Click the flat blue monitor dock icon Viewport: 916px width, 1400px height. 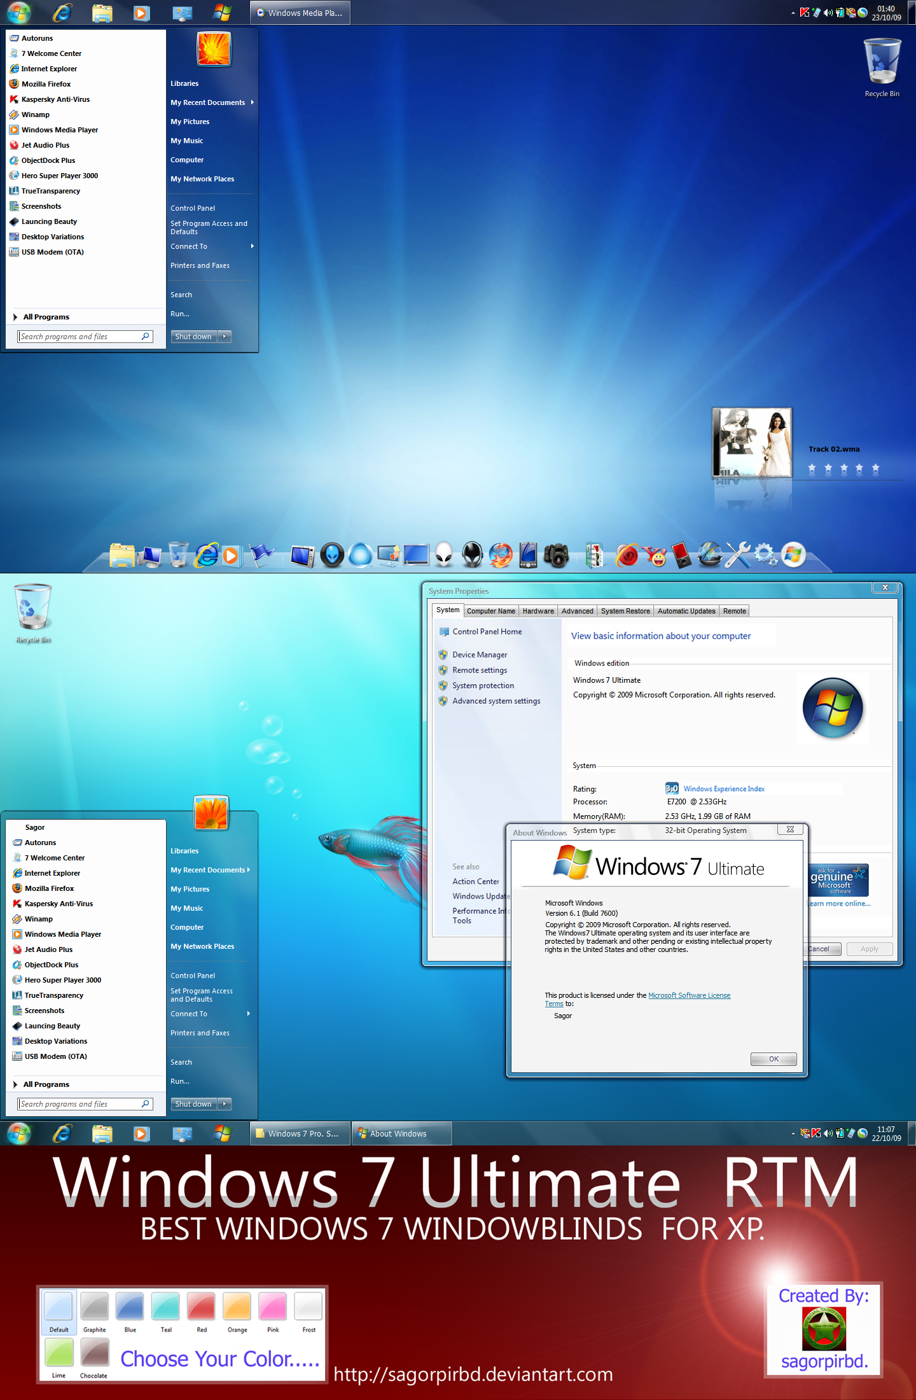point(416,555)
